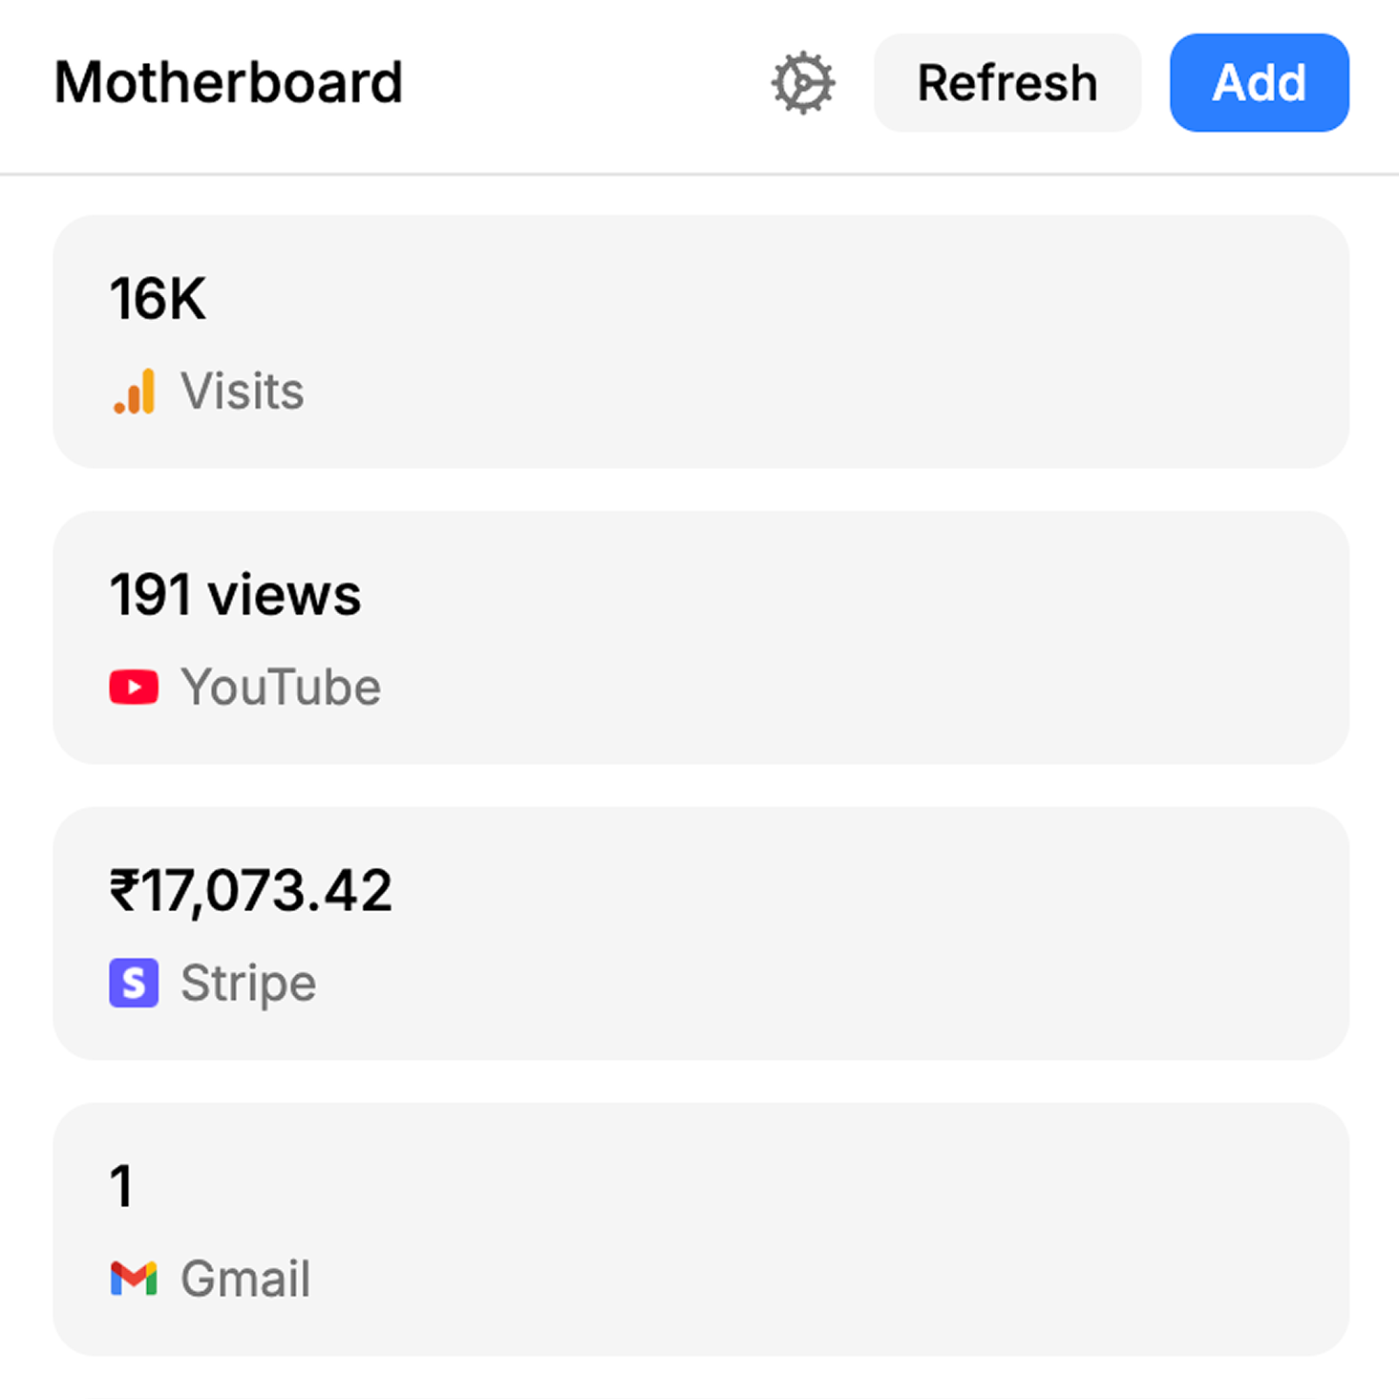Click the Gmail count number 1
The image size is (1399, 1399).
pyautogui.click(x=121, y=1187)
